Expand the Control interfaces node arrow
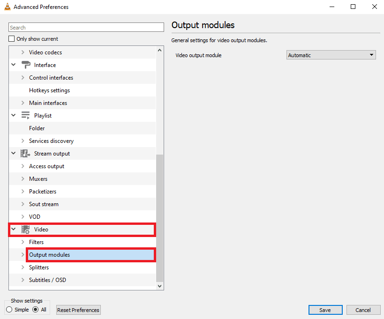This screenshot has height=319, width=384. pos(23,78)
